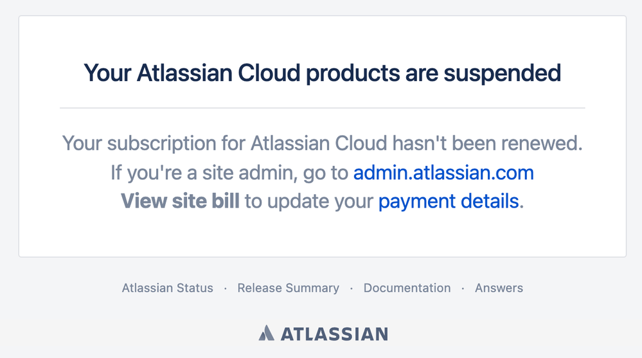Screen dimensions: 642x358
Task: Click the Atlassian triangle logo icon
Action: pyautogui.click(x=266, y=333)
